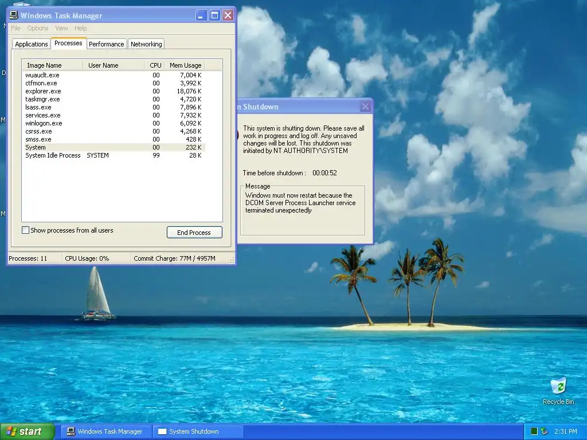Open the Start menu
Viewport: 587px width, 440px height.
(x=28, y=431)
